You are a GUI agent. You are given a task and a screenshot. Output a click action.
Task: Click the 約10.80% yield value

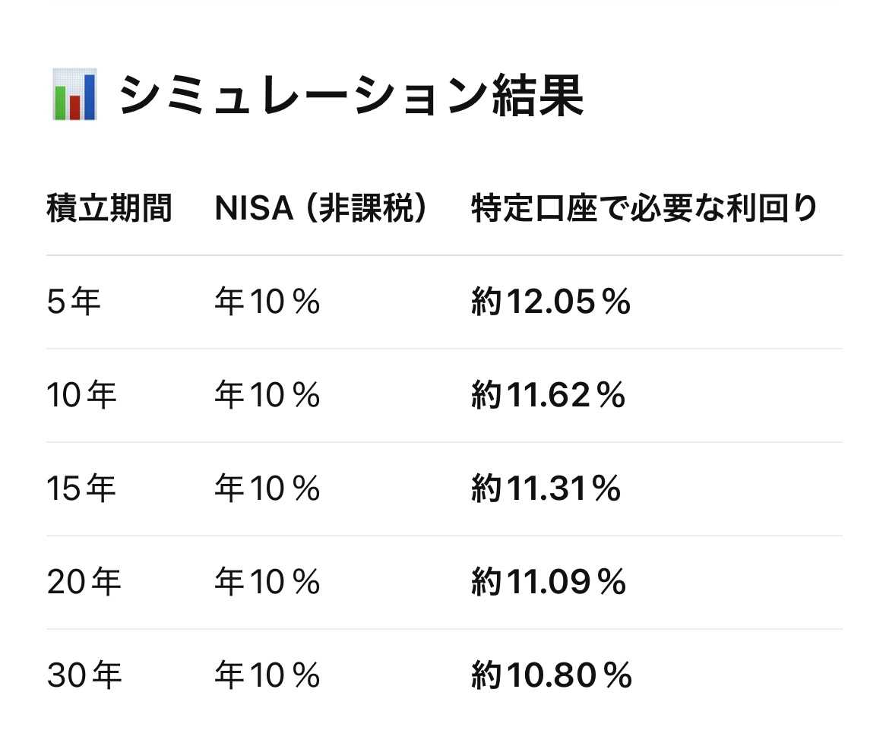click(x=552, y=676)
